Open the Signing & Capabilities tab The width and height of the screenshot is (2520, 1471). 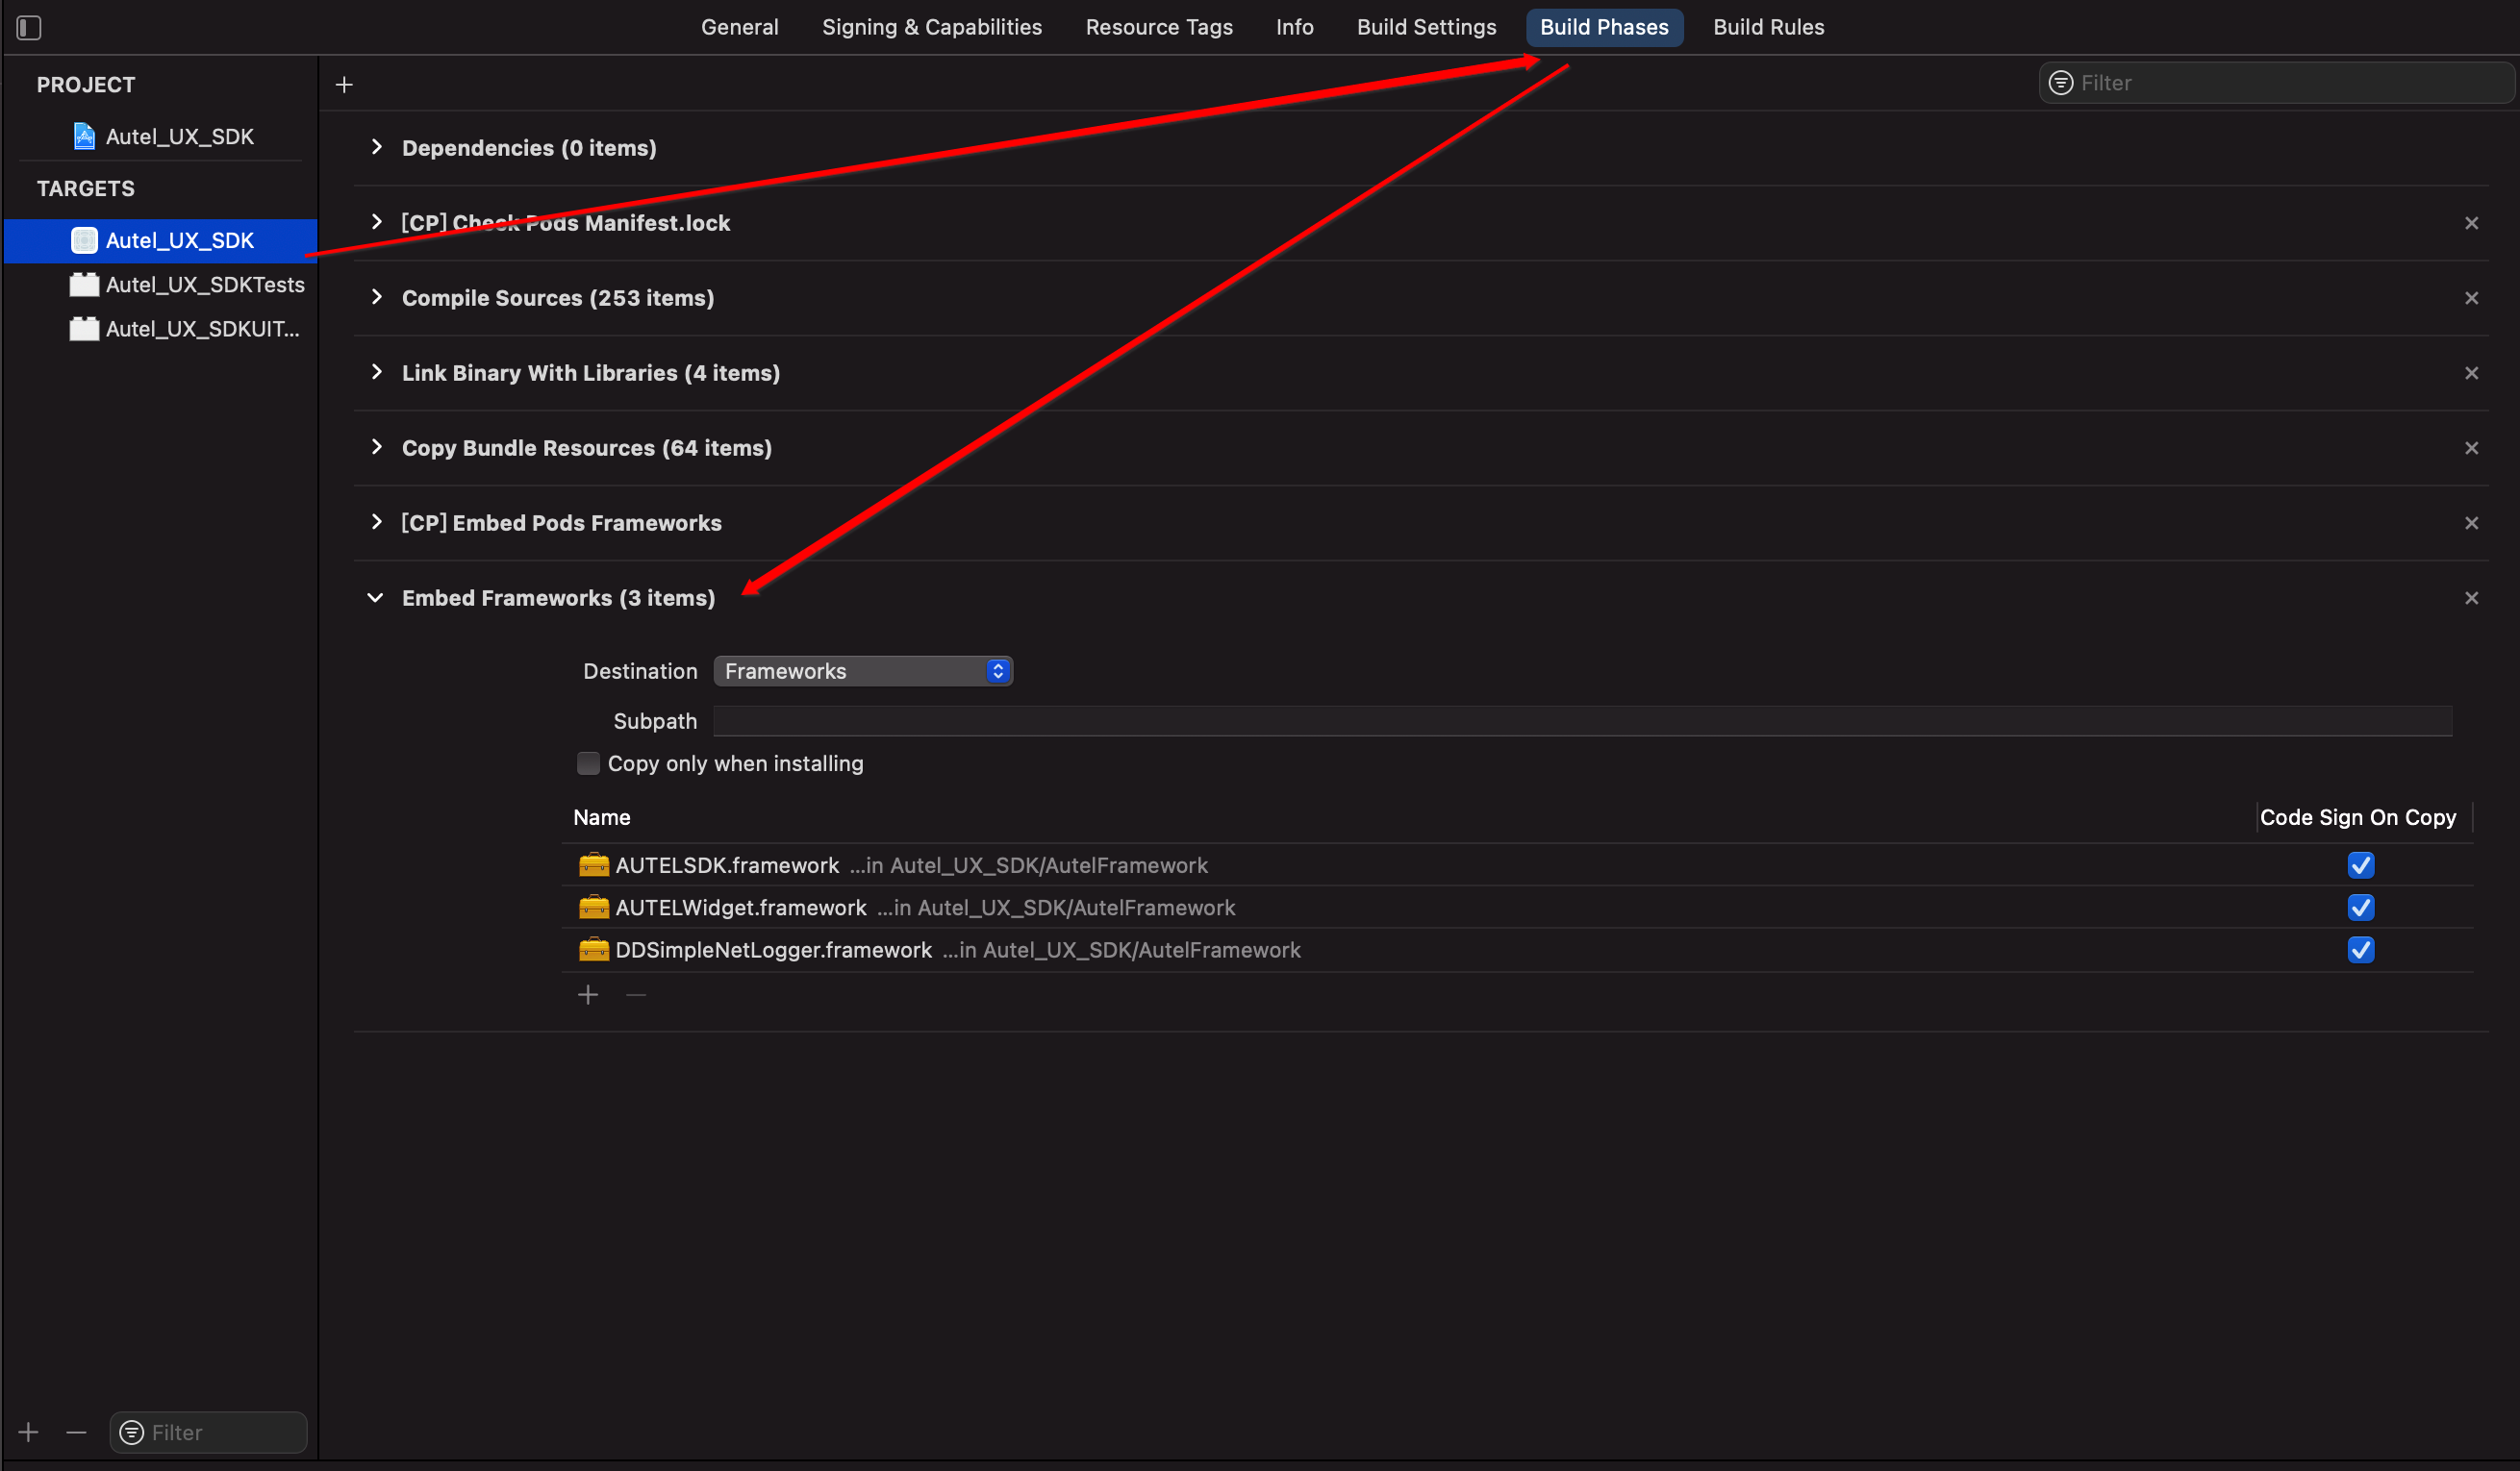[931, 27]
